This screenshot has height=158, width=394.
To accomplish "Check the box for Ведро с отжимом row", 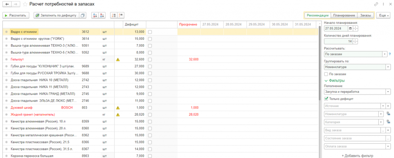I will click(150, 32).
